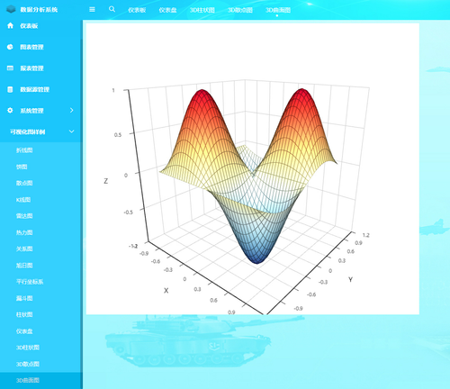
Task: Select the 3D散点图 top tab
Action: coord(240,10)
